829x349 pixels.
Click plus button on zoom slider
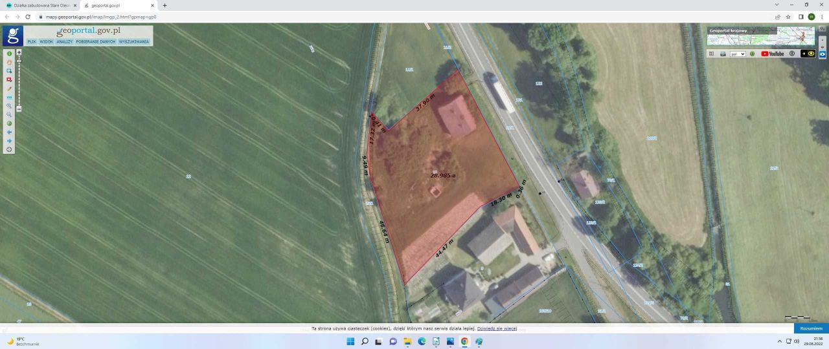click(x=19, y=52)
